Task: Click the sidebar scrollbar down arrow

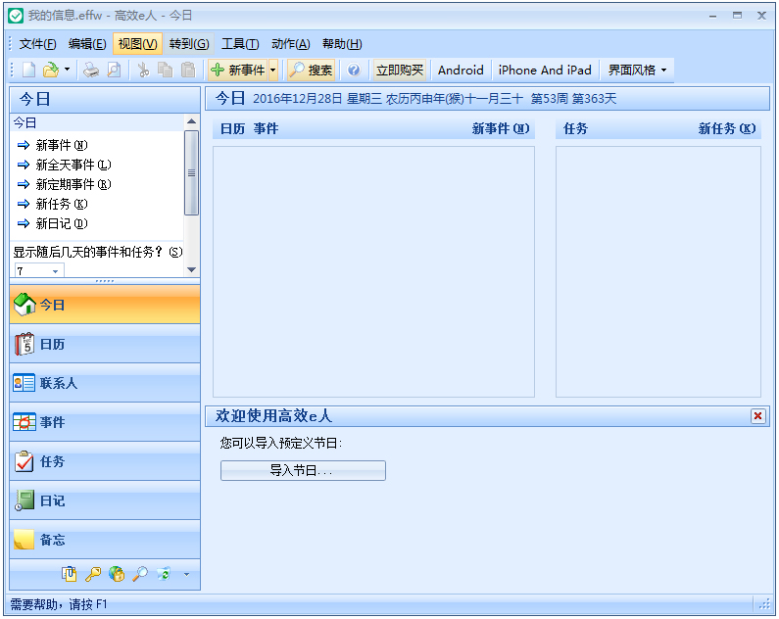Action: point(191,270)
